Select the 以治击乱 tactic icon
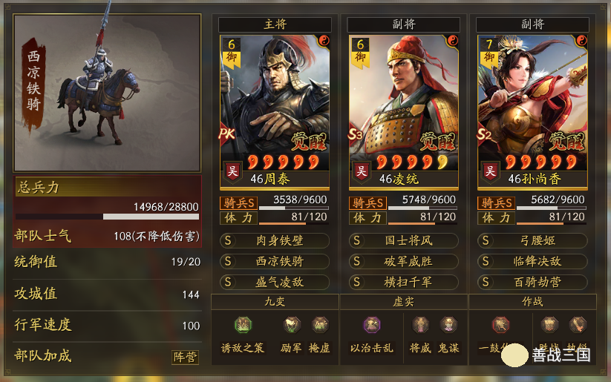This screenshot has height=382, width=611. (372, 325)
